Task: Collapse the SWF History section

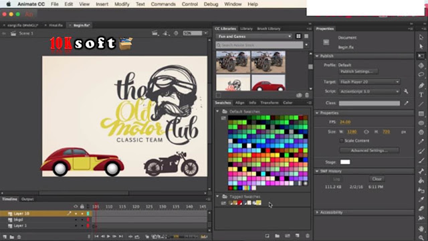Action: coord(317,171)
